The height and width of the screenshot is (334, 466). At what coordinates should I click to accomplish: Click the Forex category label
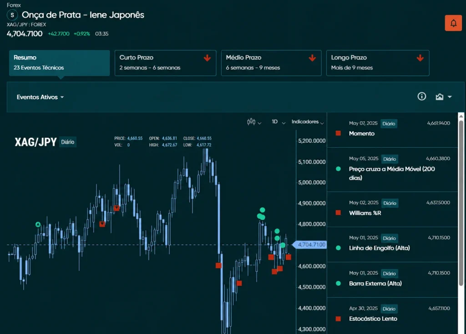(x=14, y=5)
